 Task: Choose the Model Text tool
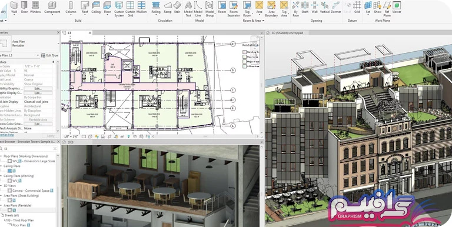(x=188, y=9)
